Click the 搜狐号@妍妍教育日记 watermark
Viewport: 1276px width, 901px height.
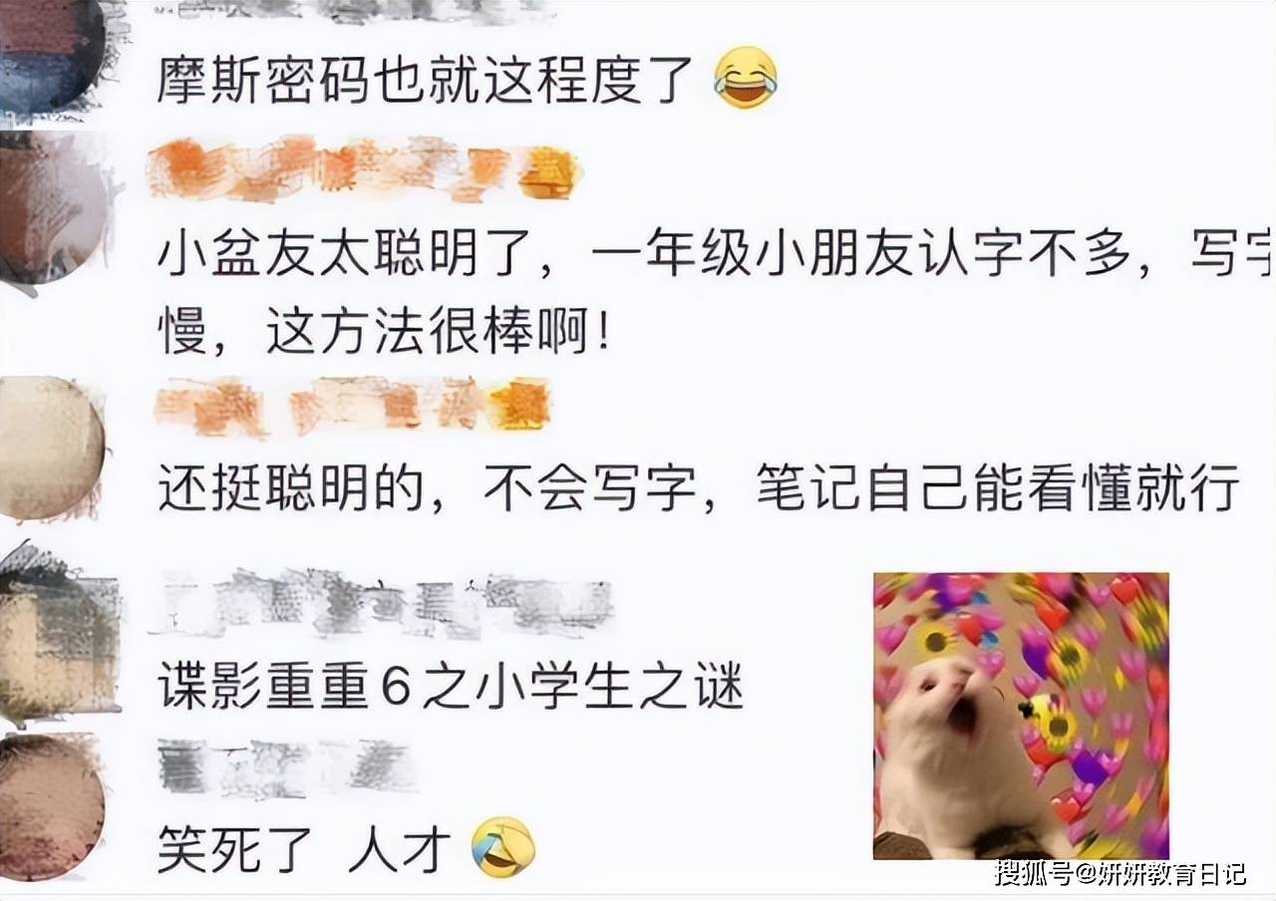pos(1119,874)
